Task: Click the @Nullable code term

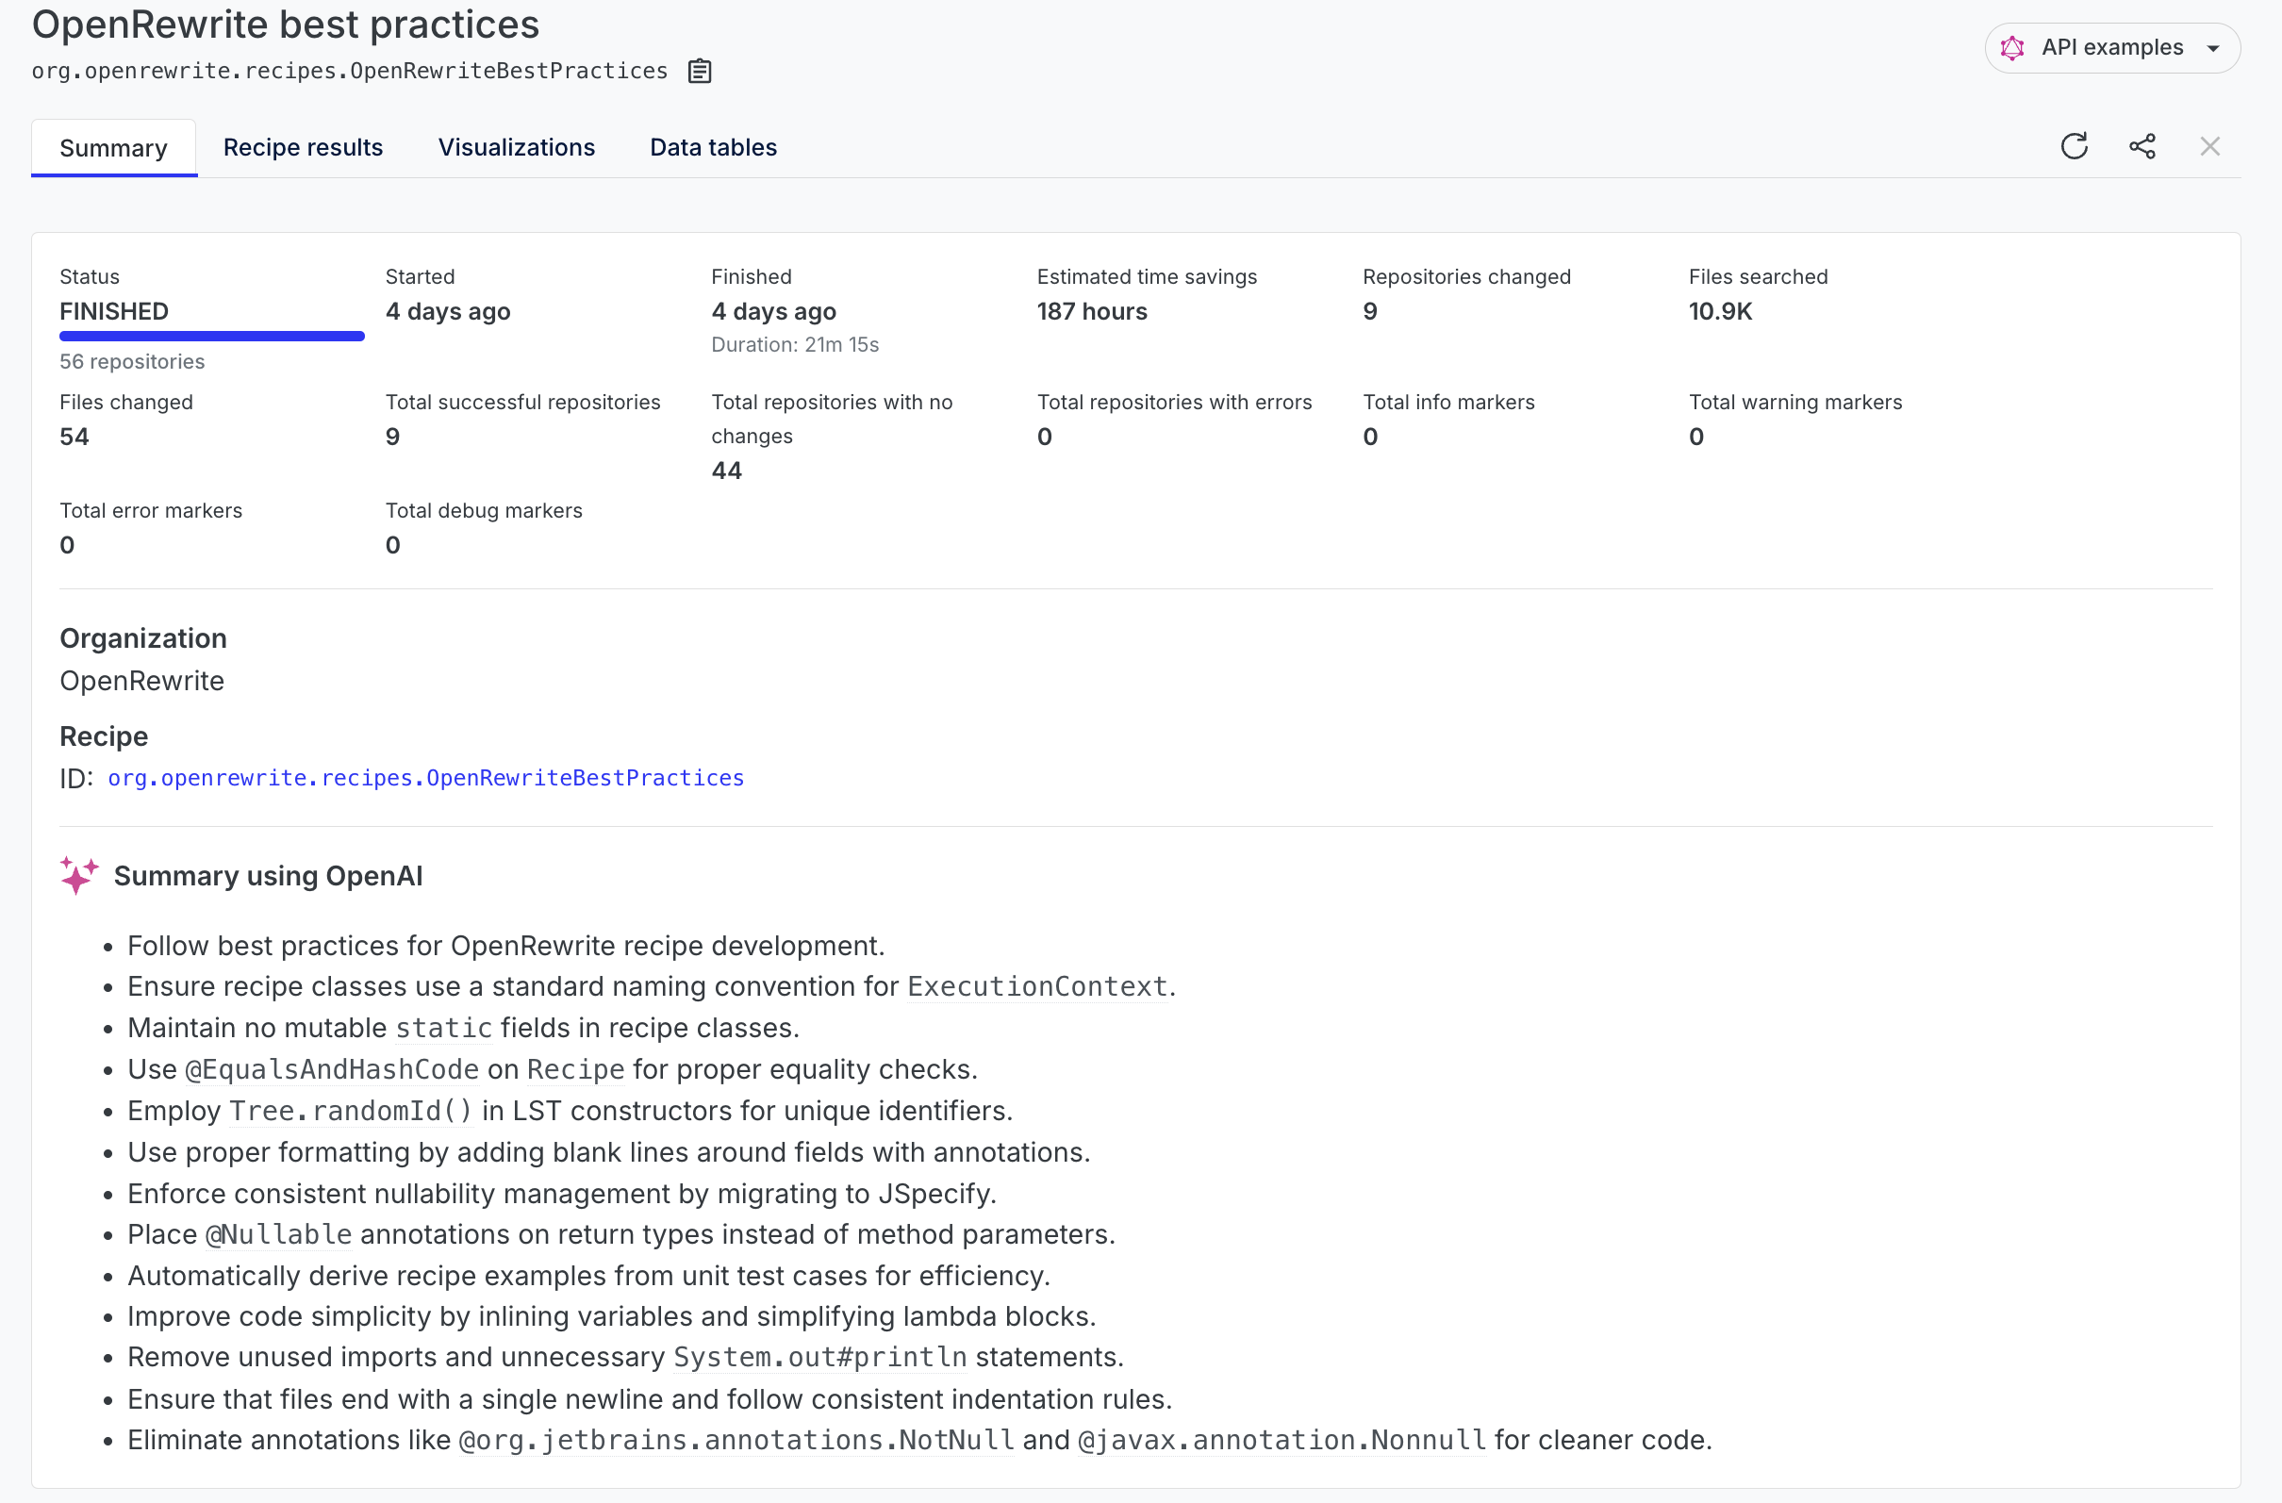Action: 279,1233
